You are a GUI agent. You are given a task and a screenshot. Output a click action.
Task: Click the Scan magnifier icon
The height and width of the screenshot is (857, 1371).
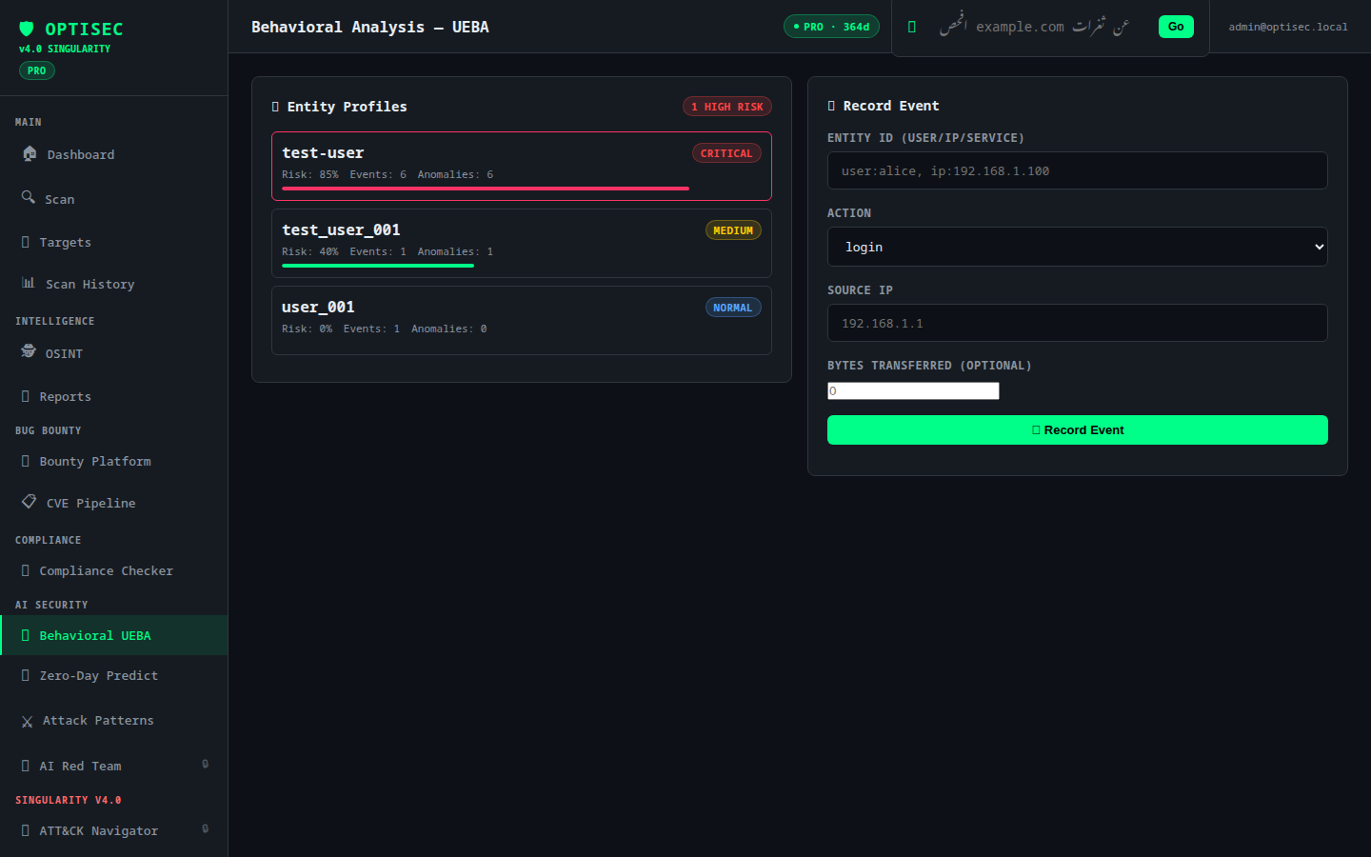[x=29, y=197]
